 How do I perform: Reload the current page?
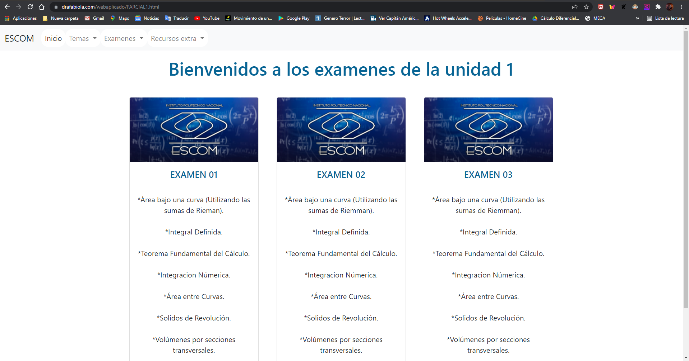coord(30,7)
